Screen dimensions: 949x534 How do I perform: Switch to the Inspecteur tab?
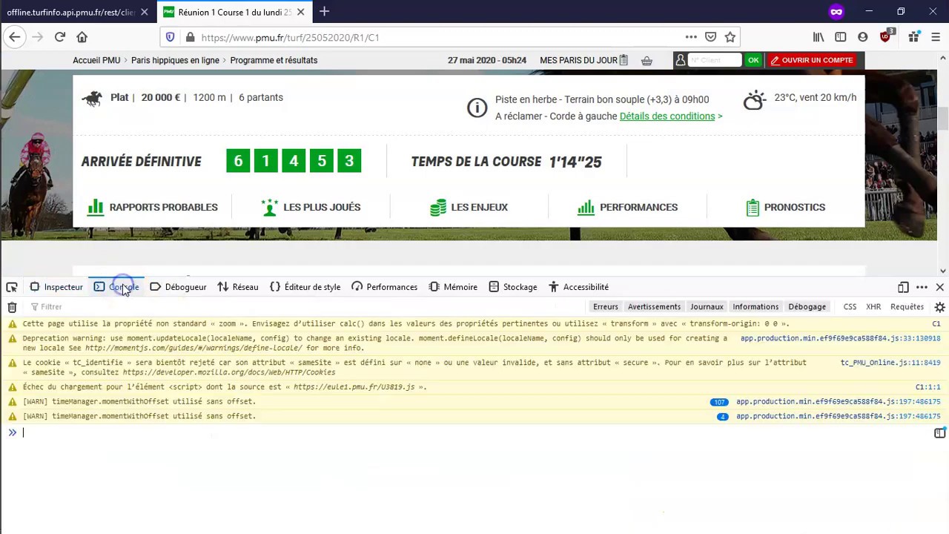pyautogui.click(x=56, y=287)
